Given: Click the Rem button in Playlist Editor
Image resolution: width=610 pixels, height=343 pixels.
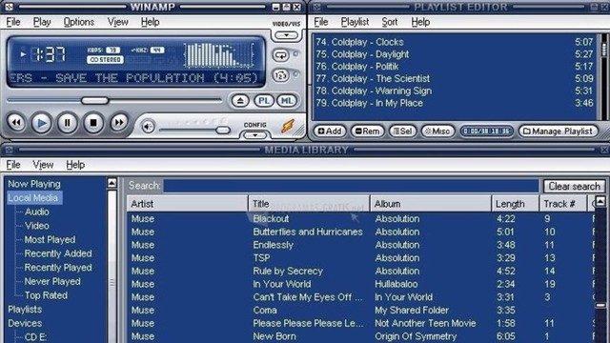Looking at the screenshot, I should pyautogui.click(x=368, y=131).
